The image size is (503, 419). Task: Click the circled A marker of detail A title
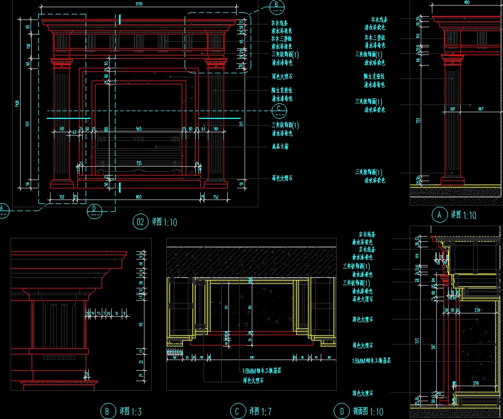tap(440, 215)
